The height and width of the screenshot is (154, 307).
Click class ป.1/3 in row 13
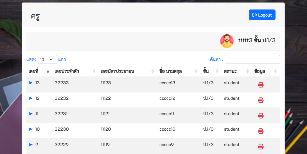[208, 83]
